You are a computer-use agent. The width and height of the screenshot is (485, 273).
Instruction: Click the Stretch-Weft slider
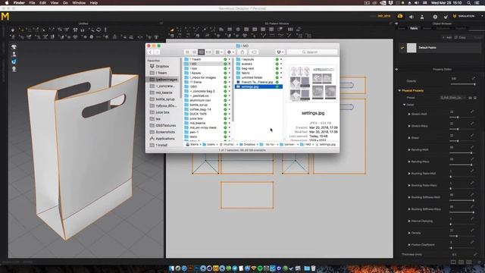click(462, 118)
